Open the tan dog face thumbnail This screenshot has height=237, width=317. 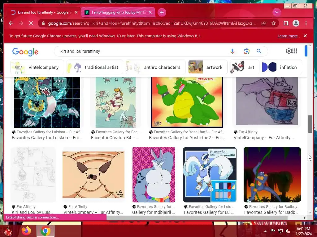click(93, 175)
